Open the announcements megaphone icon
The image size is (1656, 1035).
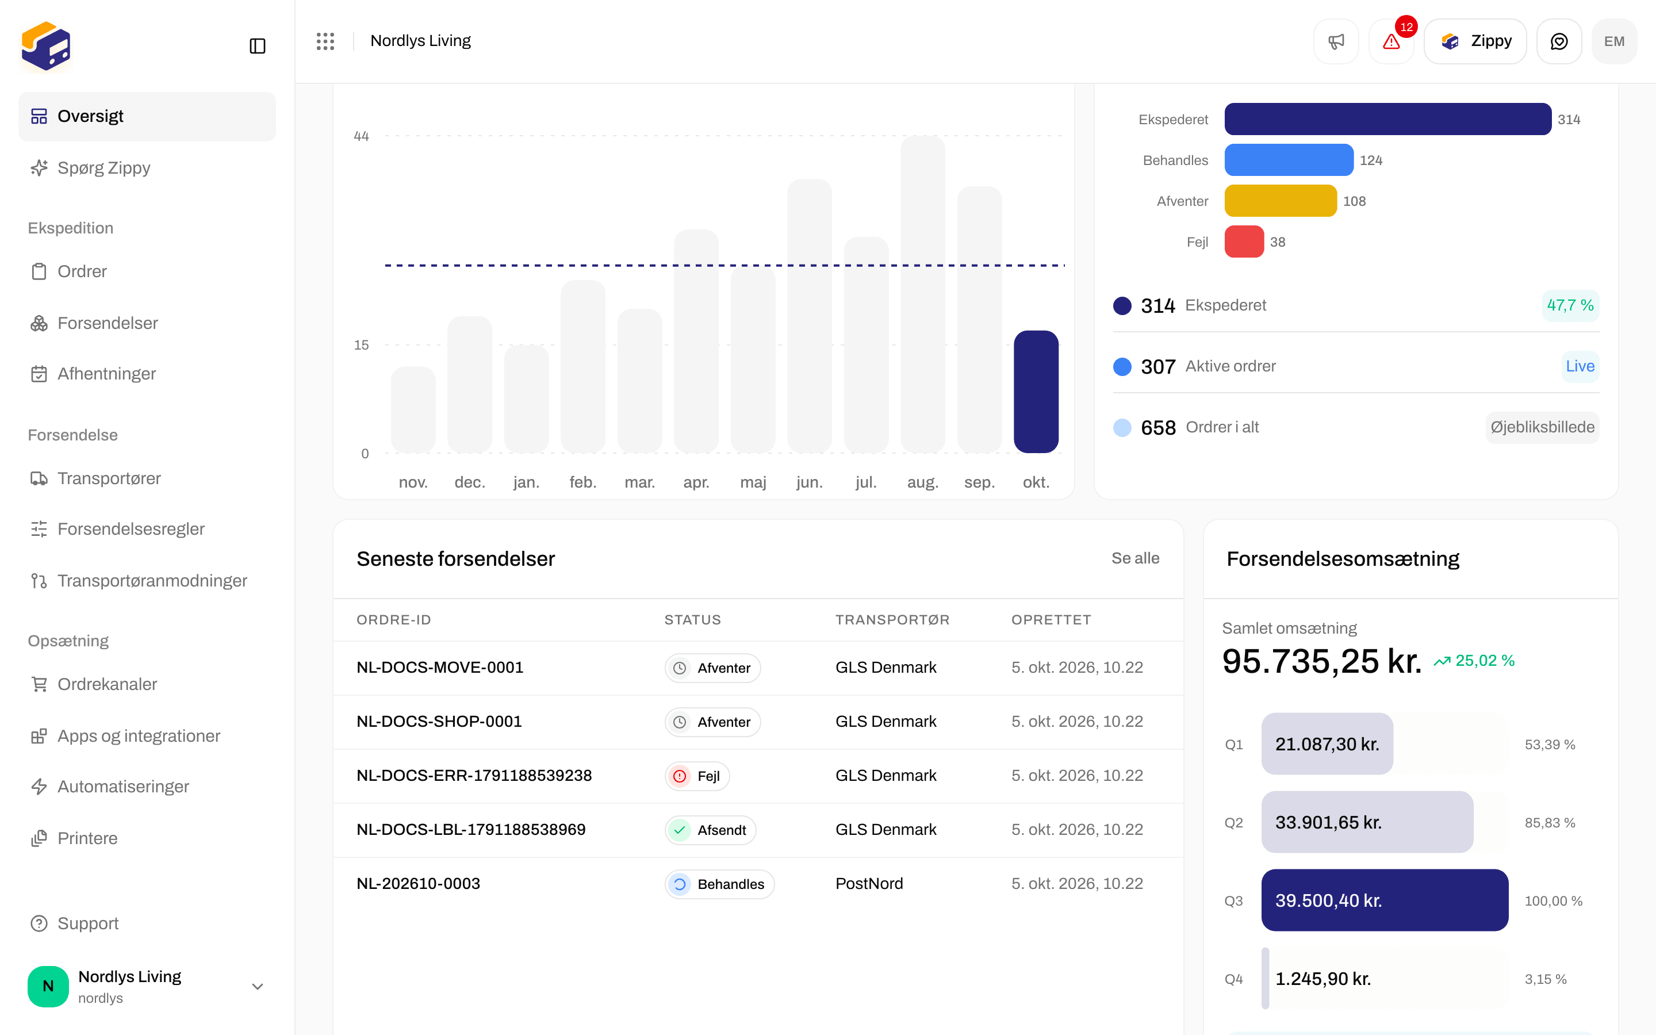pyautogui.click(x=1336, y=41)
